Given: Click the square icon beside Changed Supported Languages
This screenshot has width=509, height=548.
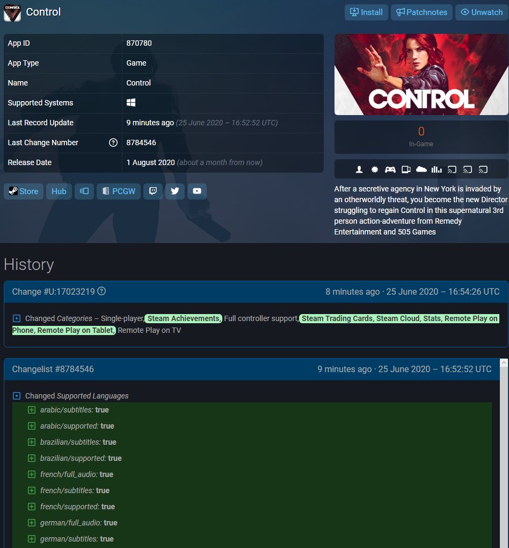Looking at the screenshot, I should [17, 396].
